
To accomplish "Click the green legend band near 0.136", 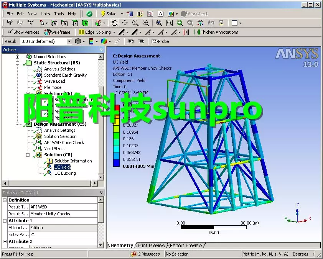I will (x=116, y=136).
